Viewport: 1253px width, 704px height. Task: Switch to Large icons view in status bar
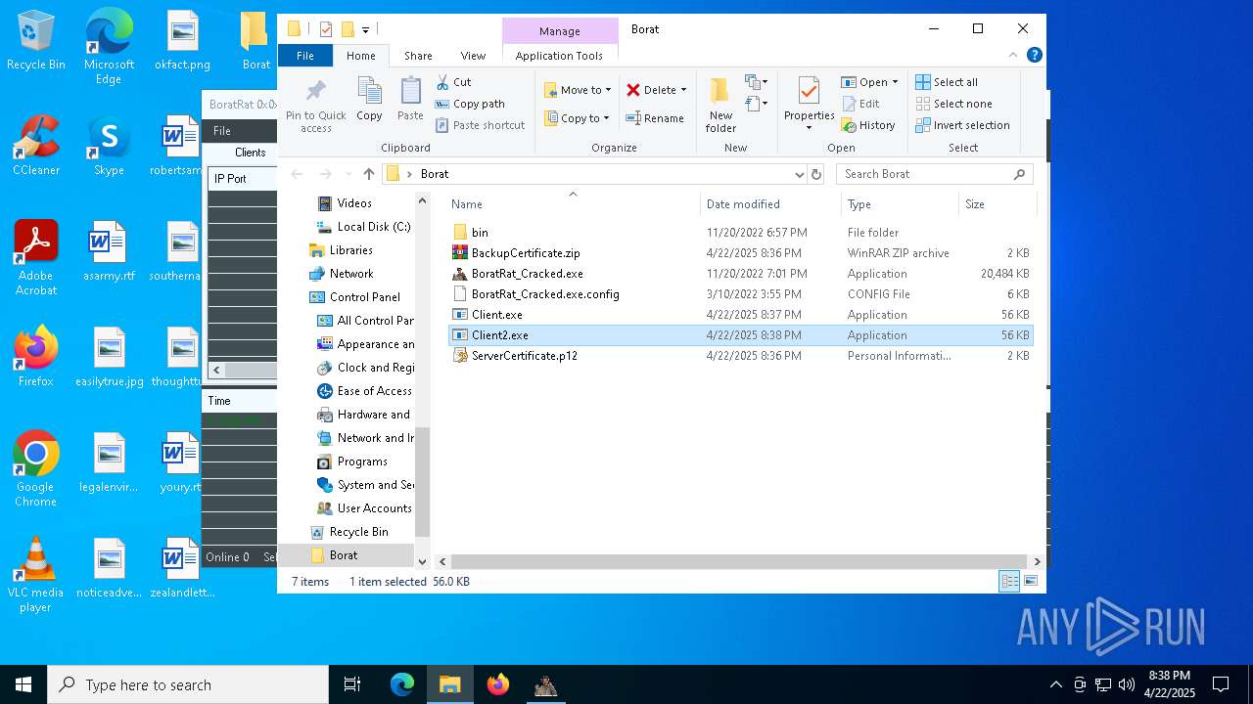tap(1030, 582)
